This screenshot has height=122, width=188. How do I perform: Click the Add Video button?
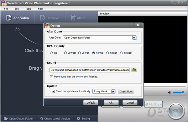tap(18, 18)
